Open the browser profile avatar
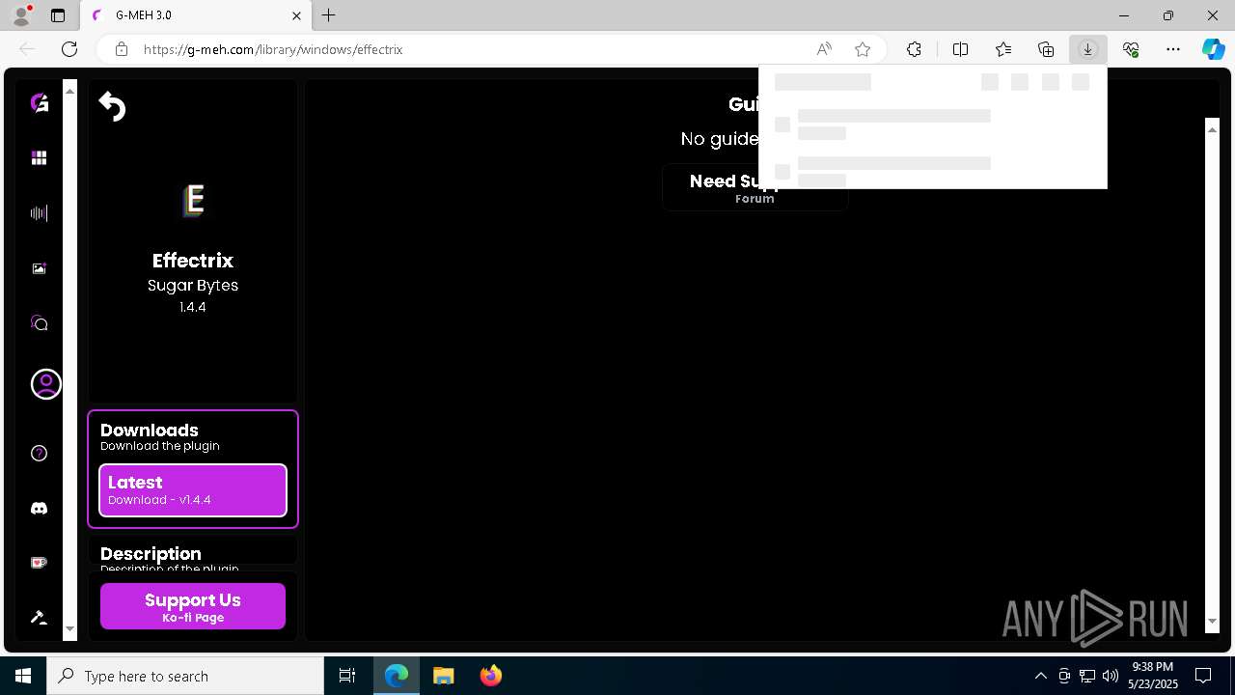1235x695 pixels. point(20,15)
